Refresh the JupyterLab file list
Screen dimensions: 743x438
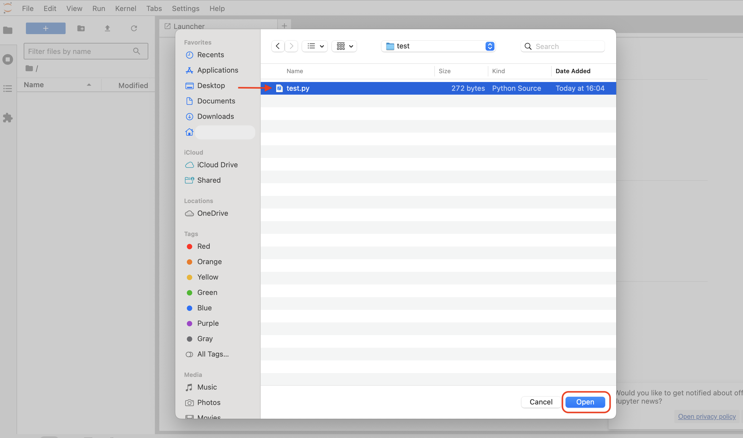134,28
